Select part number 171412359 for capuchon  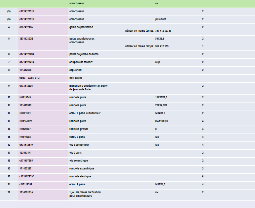click(x=25, y=70)
